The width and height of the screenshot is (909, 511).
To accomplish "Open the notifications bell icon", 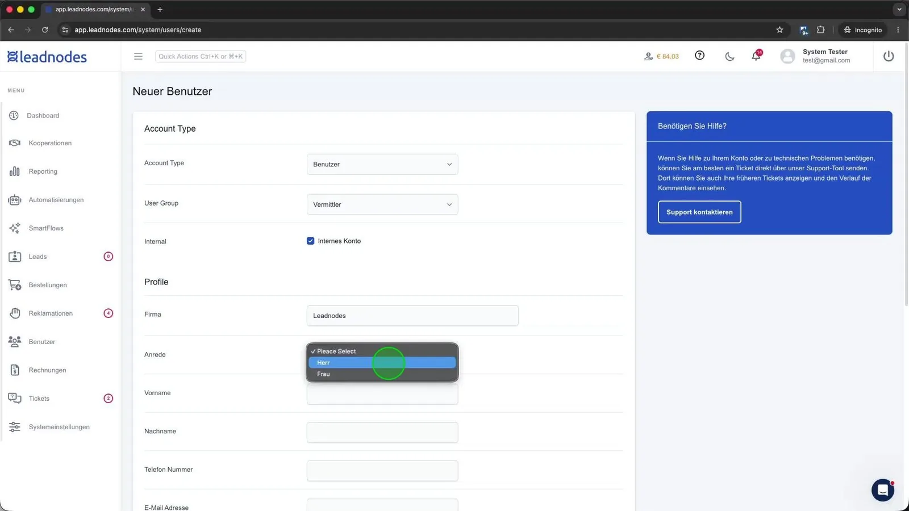I will (756, 56).
